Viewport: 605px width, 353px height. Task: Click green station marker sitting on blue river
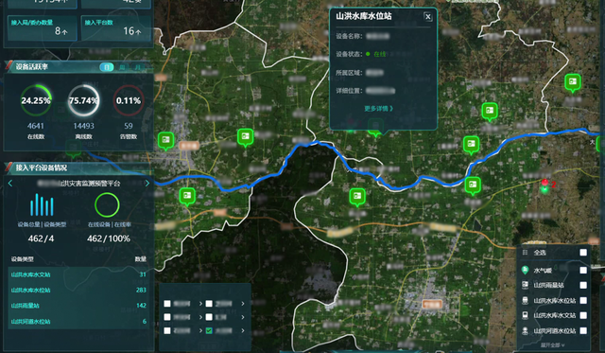coord(473,186)
